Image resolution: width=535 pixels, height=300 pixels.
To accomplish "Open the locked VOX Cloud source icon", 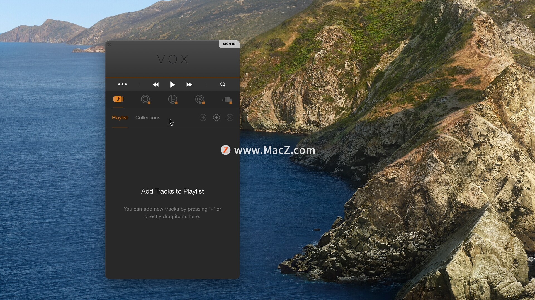I will 145,99.
